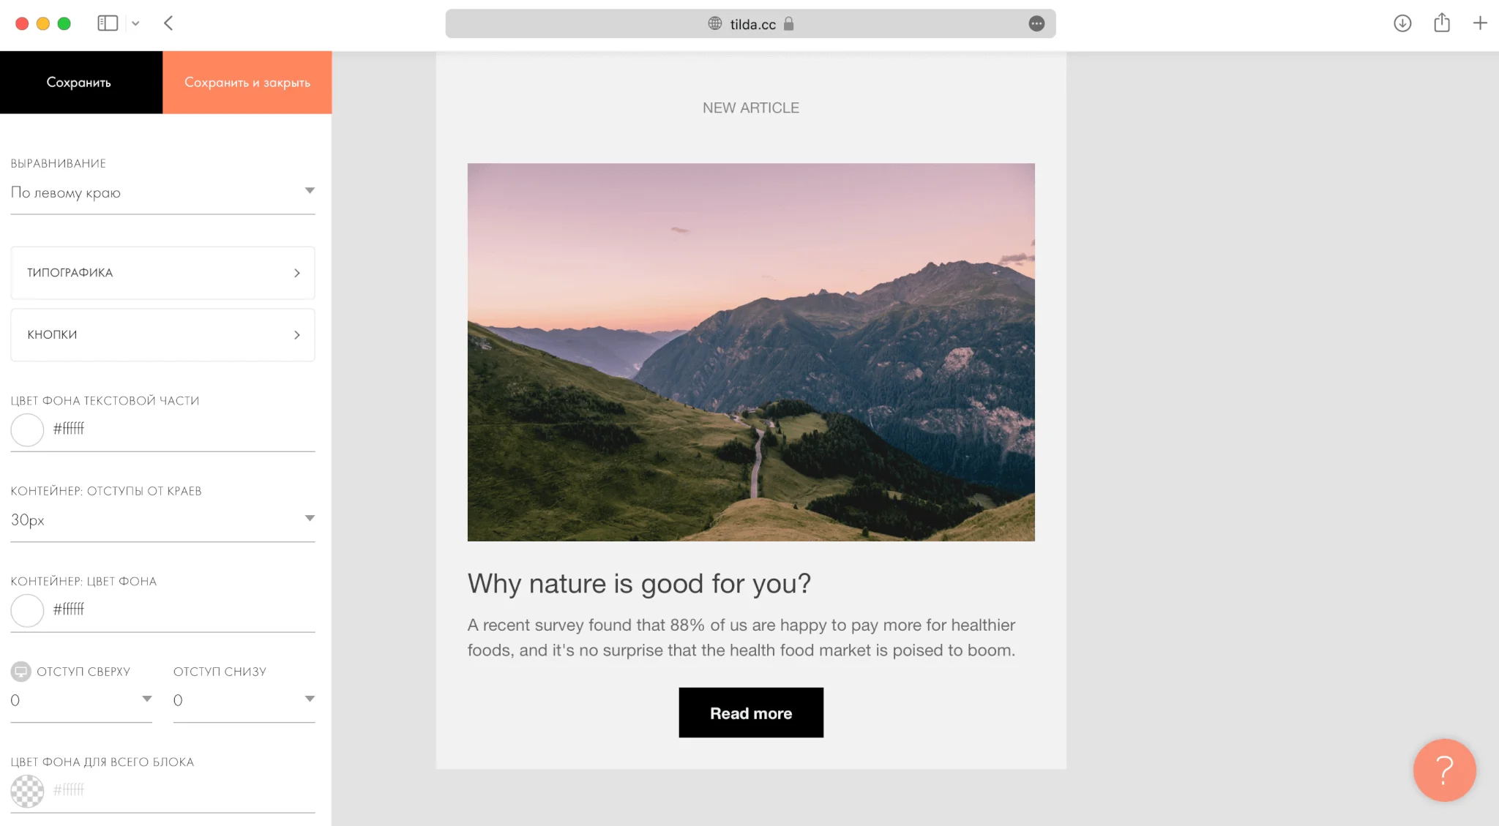Open the transparent block background color swatch
The width and height of the screenshot is (1499, 826).
click(x=27, y=791)
